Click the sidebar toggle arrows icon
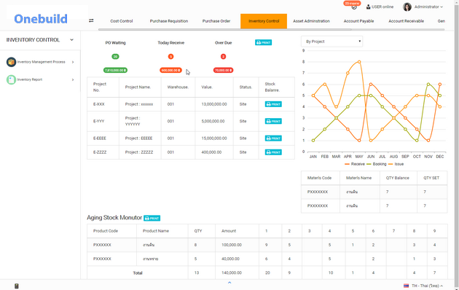Viewport: 459px width, 290px height. [x=91, y=20]
